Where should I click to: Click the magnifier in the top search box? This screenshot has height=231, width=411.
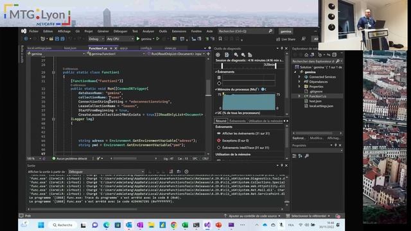pyautogui.click(x=270, y=31)
